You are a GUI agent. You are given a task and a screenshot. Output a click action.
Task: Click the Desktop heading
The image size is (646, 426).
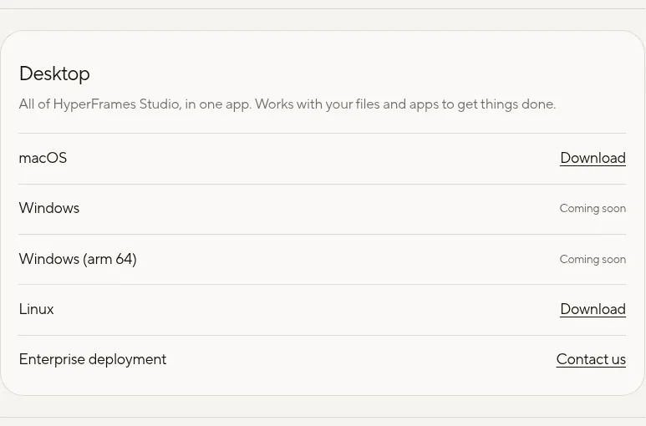tap(54, 74)
